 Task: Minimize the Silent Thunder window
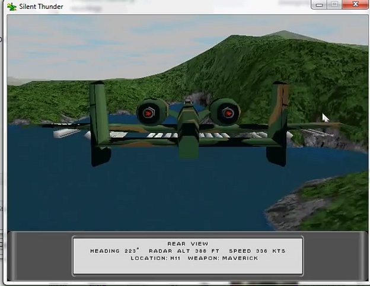(319, 5)
